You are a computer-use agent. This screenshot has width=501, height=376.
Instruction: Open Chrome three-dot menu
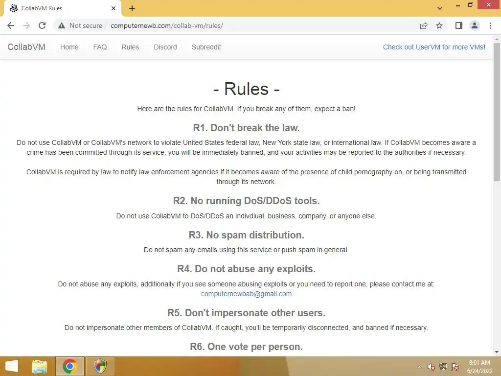pos(490,25)
